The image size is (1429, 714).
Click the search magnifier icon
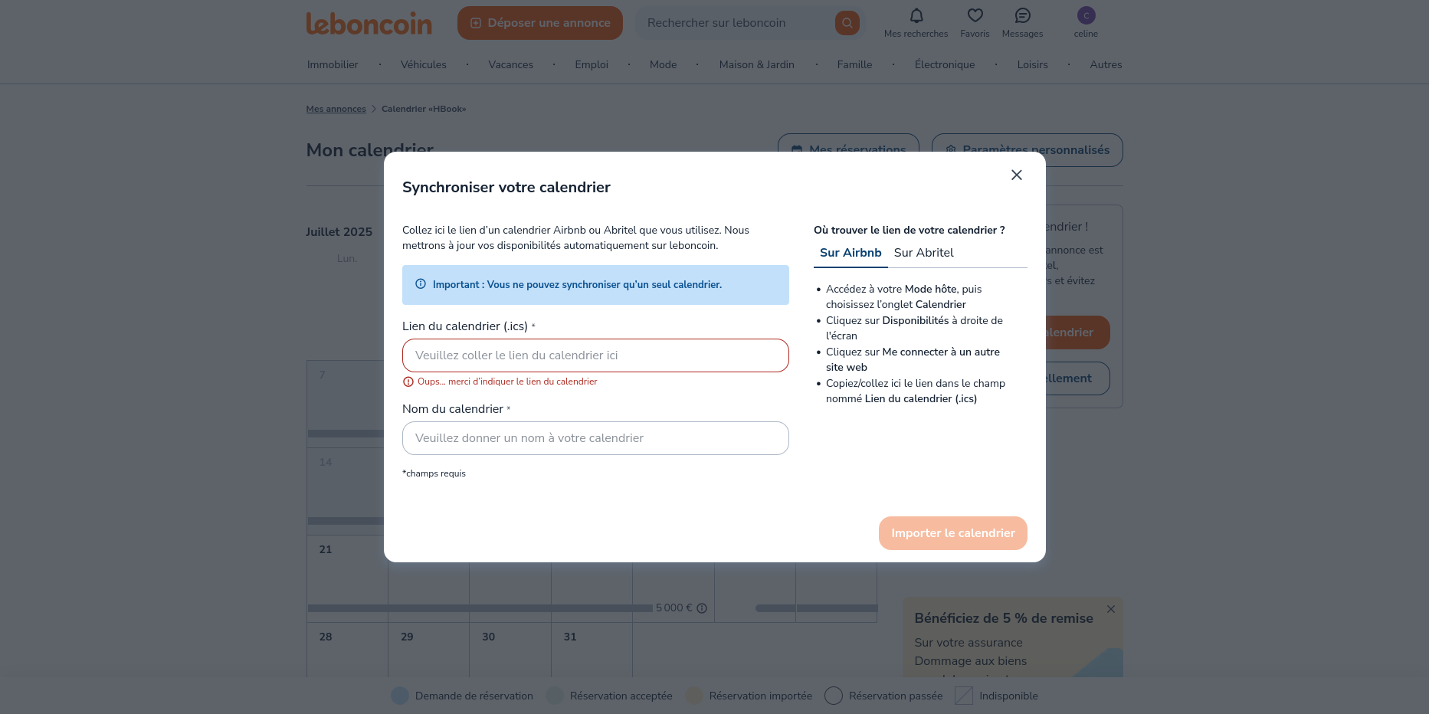click(846, 22)
